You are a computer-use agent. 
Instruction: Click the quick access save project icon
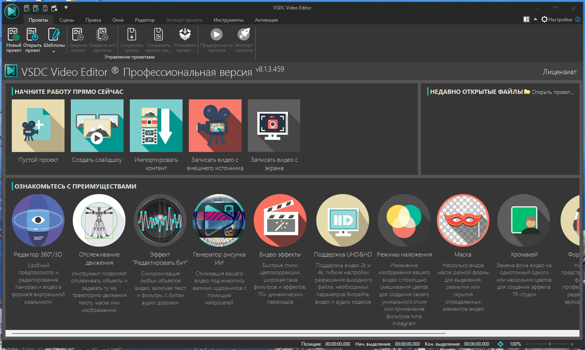click(x=45, y=8)
